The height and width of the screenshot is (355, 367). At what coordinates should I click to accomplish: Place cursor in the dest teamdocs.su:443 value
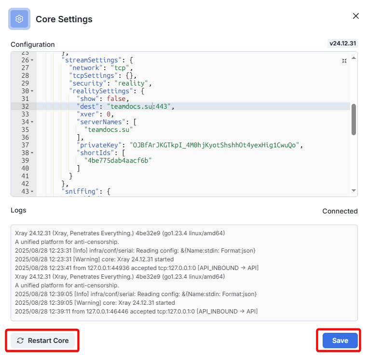[x=140, y=106]
